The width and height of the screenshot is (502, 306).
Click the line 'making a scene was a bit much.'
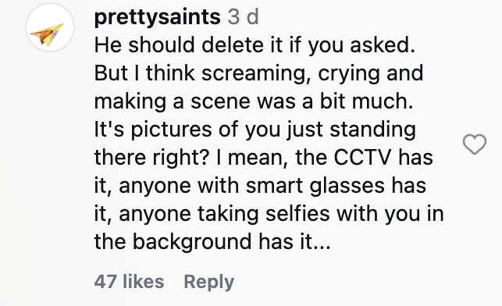click(254, 101)
